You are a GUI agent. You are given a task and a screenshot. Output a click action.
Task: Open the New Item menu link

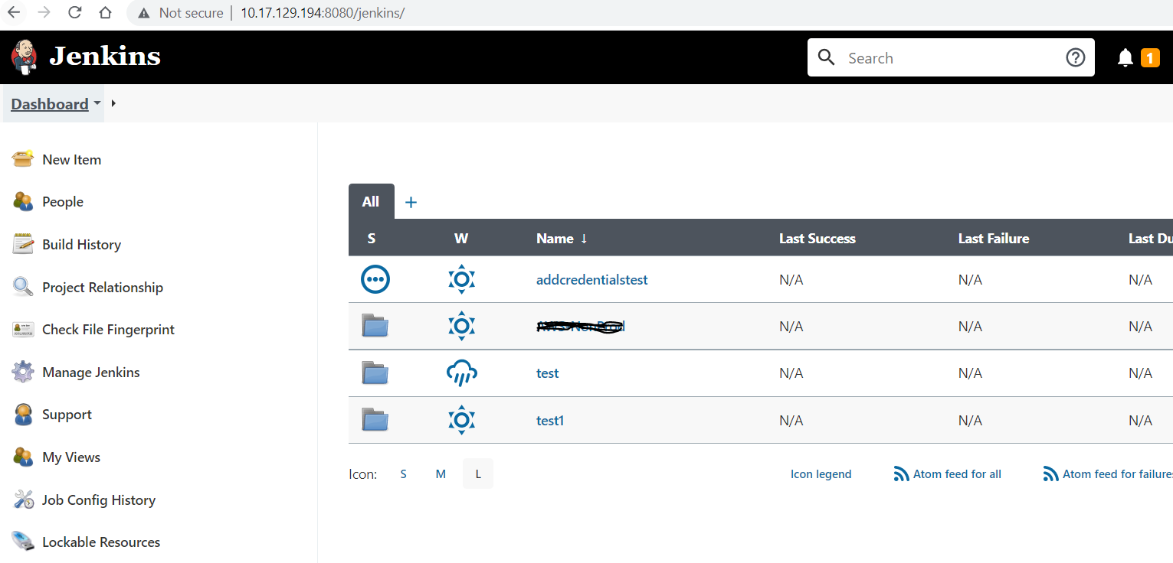72,160
